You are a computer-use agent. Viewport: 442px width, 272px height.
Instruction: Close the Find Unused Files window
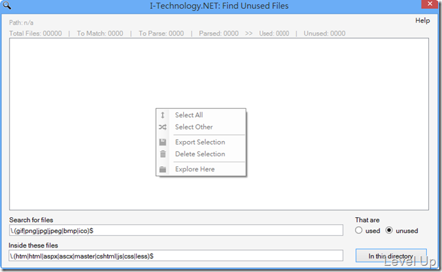pos(430,4)
